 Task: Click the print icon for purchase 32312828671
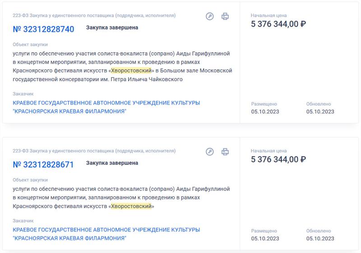tap(225, 152)
